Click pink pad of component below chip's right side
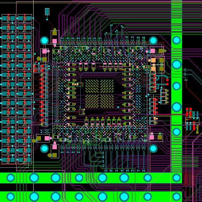Image resolution: width=202 pixels, height=202 pixels. click(152, 137)
